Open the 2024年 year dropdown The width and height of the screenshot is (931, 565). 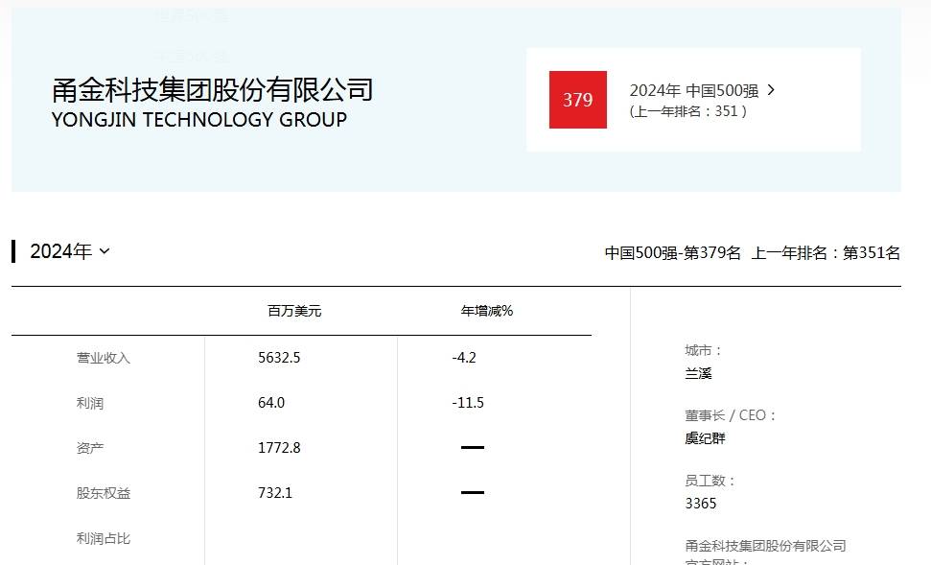coord(70,251)
